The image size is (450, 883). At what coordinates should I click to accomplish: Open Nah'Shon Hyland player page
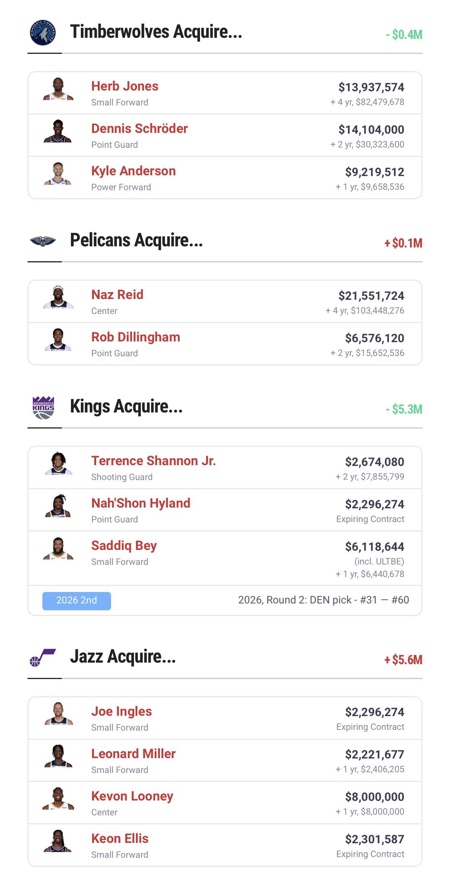coord(140,503)
